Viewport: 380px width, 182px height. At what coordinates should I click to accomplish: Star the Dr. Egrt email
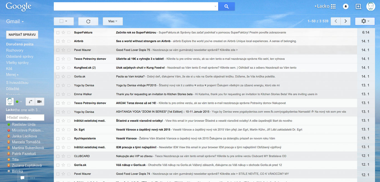pyautogui.click(x=63, y=130)
